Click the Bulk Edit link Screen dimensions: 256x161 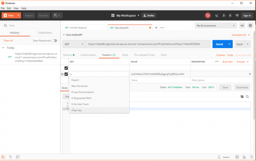click(227, 62)
